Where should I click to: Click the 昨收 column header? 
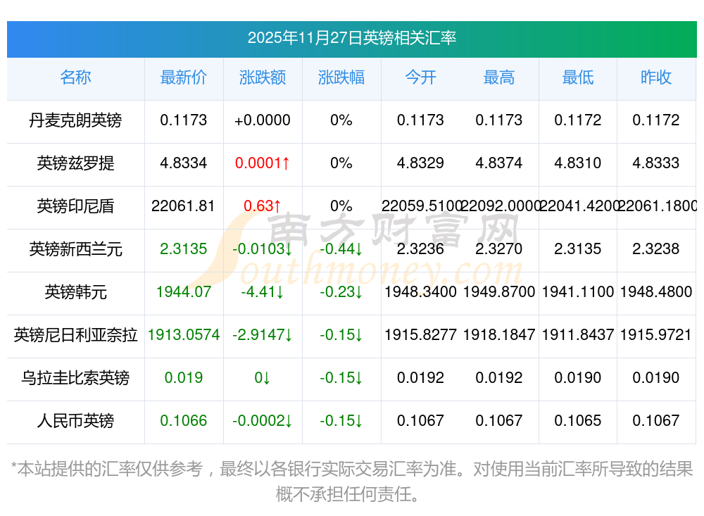(656, 77)
